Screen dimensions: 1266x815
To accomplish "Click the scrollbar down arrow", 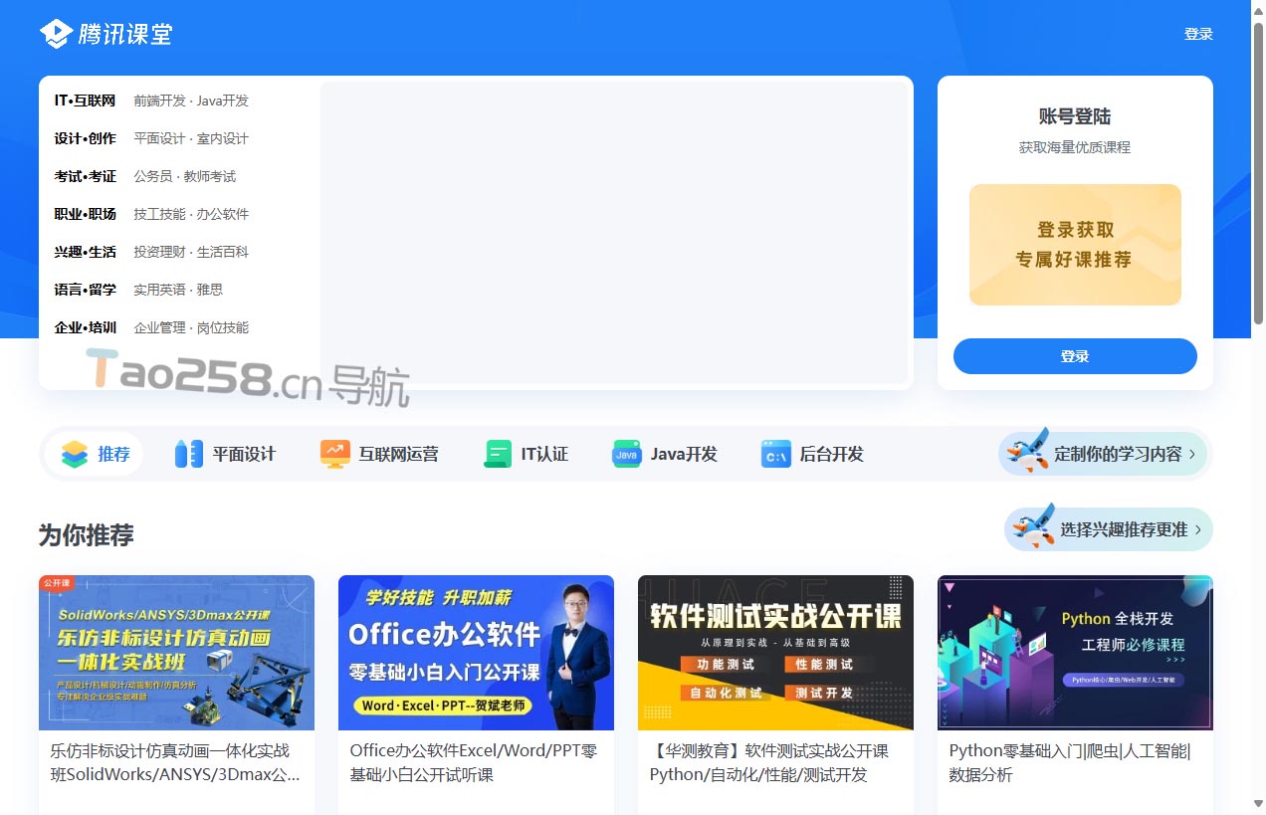I will tap(1258, 805).
